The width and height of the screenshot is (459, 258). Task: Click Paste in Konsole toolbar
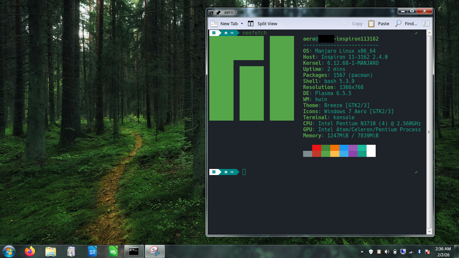pos(378,24)
